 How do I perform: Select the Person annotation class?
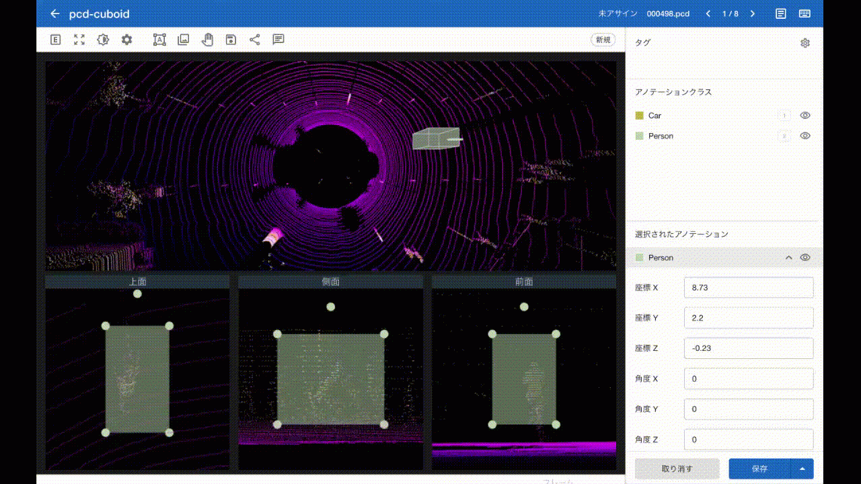tap(660, 136)
